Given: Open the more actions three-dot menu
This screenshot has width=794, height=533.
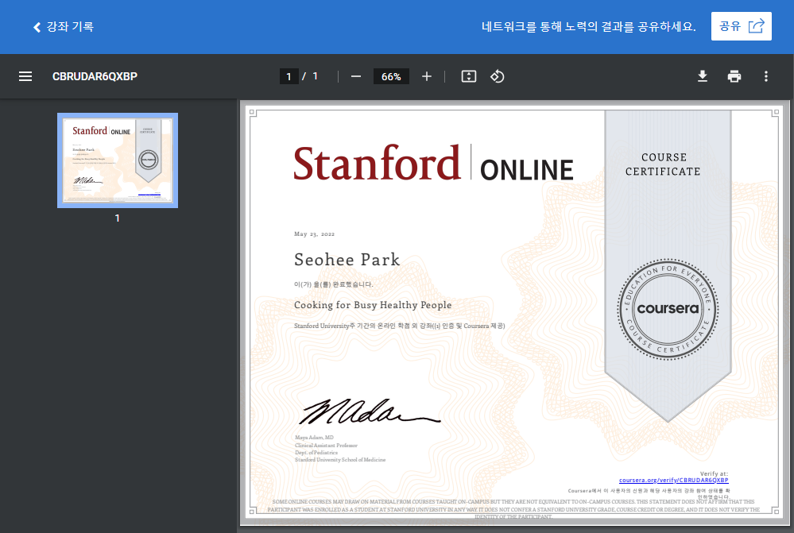Looking at the screenshot, I should [765, 76].
